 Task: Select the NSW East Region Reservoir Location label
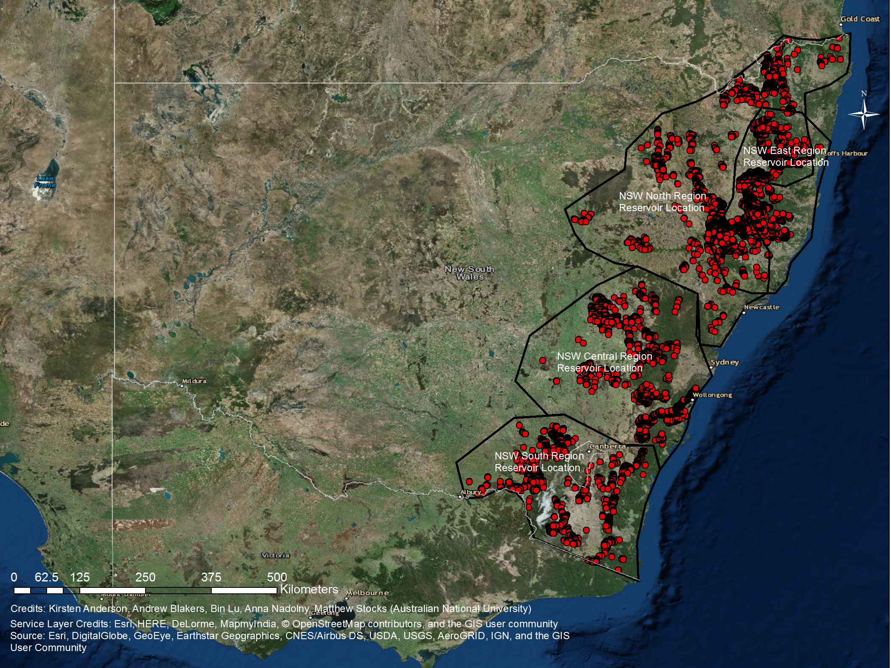pyautogui.click(x=785, y=157)
